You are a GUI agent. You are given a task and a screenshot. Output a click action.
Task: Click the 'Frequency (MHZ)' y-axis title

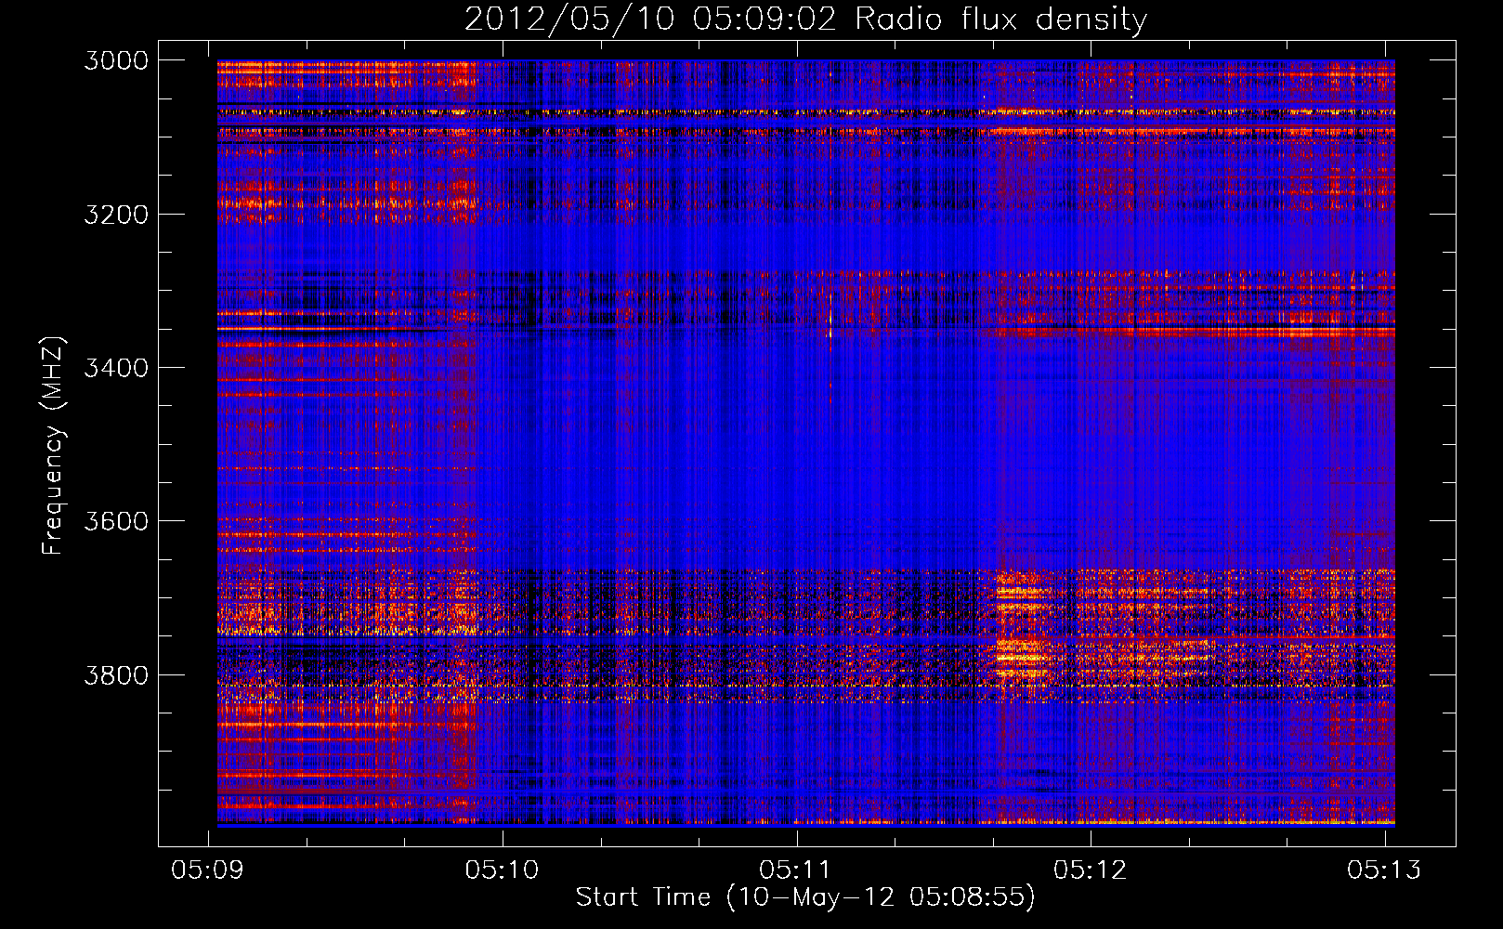(53, 446)
